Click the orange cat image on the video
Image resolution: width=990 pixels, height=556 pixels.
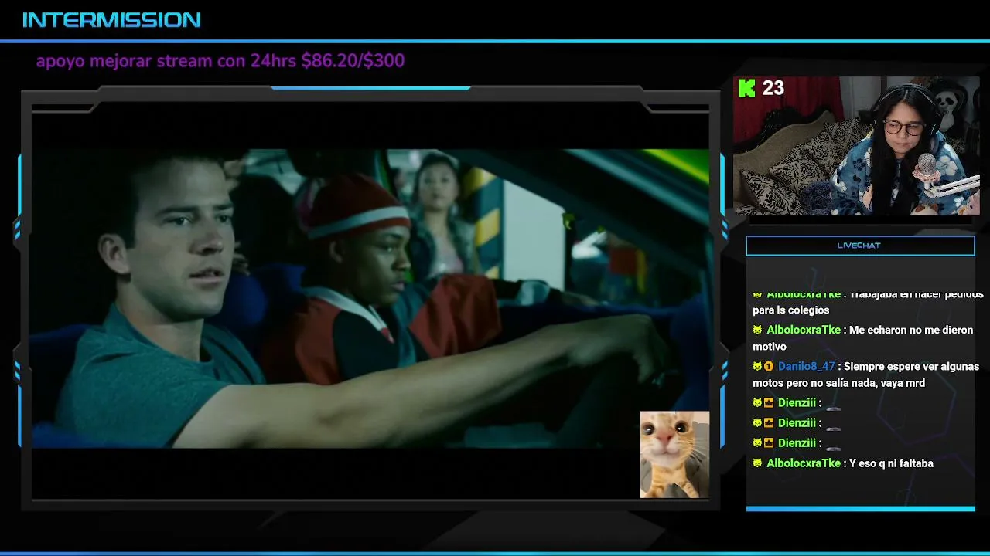point(674,454)
